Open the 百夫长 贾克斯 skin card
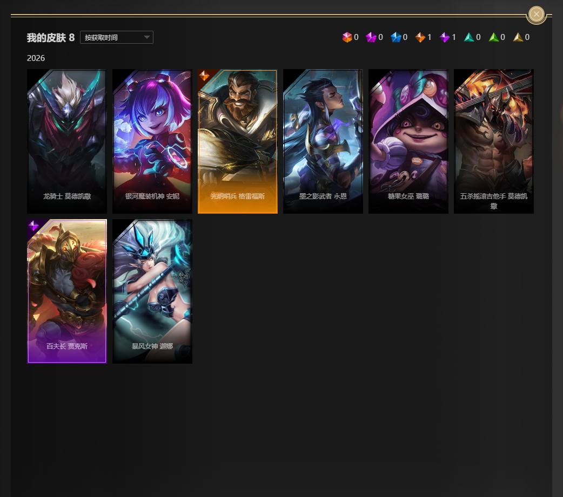563x497 pixels. (67, 291)
